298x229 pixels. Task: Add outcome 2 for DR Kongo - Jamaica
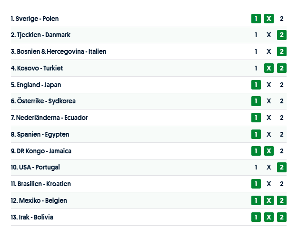click(x=282, y=151)
